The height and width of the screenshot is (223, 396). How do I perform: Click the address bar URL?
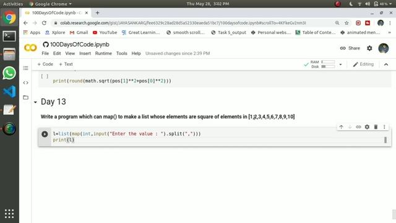[x=183, y=23]
